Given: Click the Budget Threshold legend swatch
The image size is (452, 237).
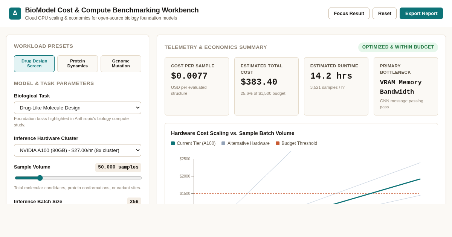Looking at the screenshot, I should 278,143.
